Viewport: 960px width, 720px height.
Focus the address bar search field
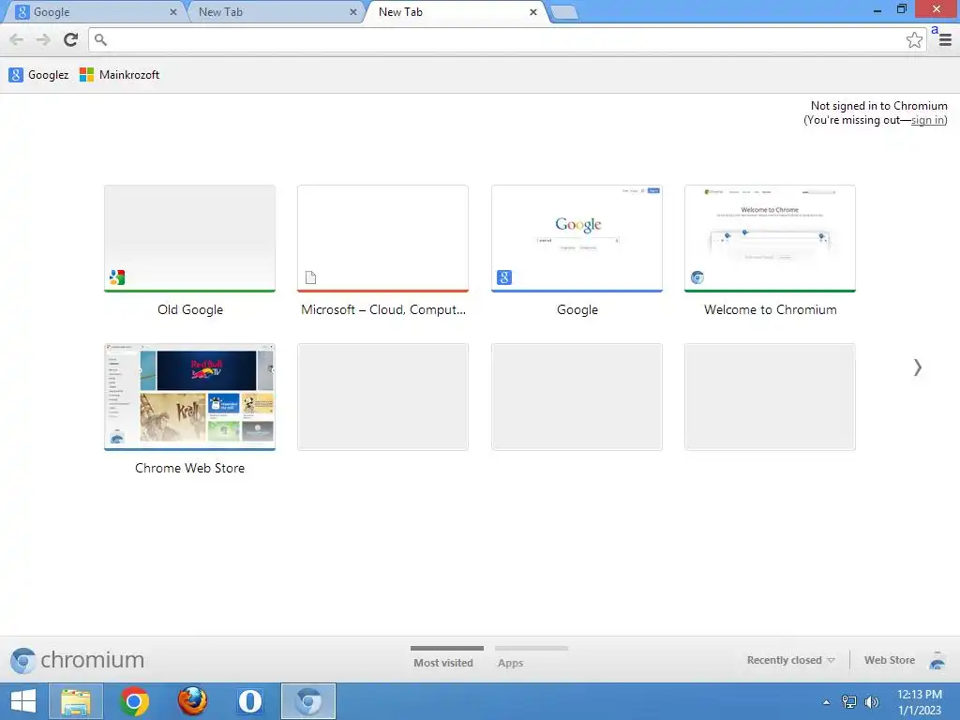(507, 39)
